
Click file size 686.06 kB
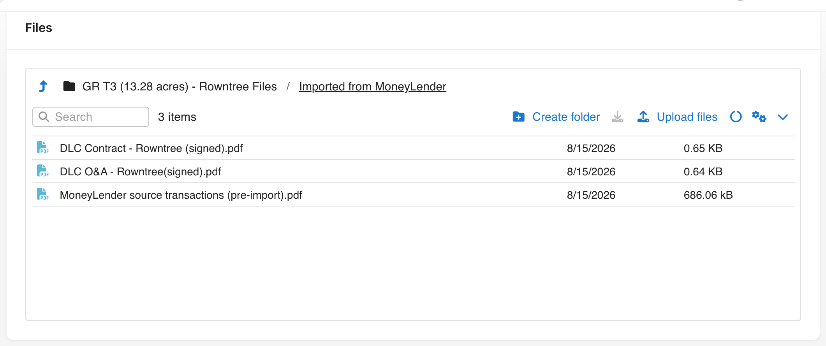[708, 195]
